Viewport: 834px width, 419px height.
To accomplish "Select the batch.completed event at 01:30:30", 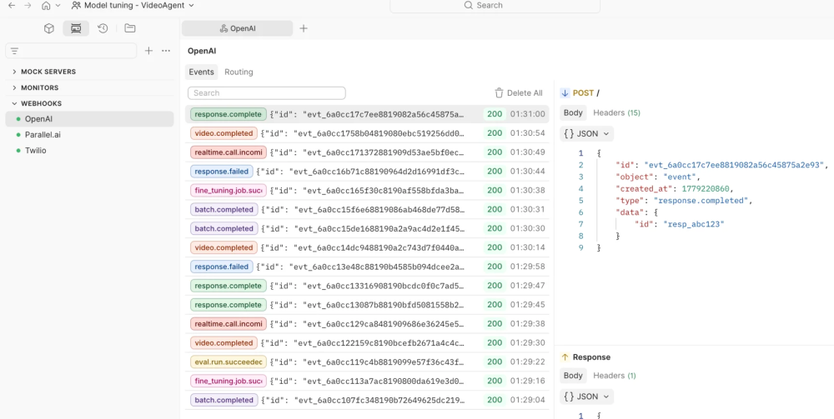I will pos(367,228).
